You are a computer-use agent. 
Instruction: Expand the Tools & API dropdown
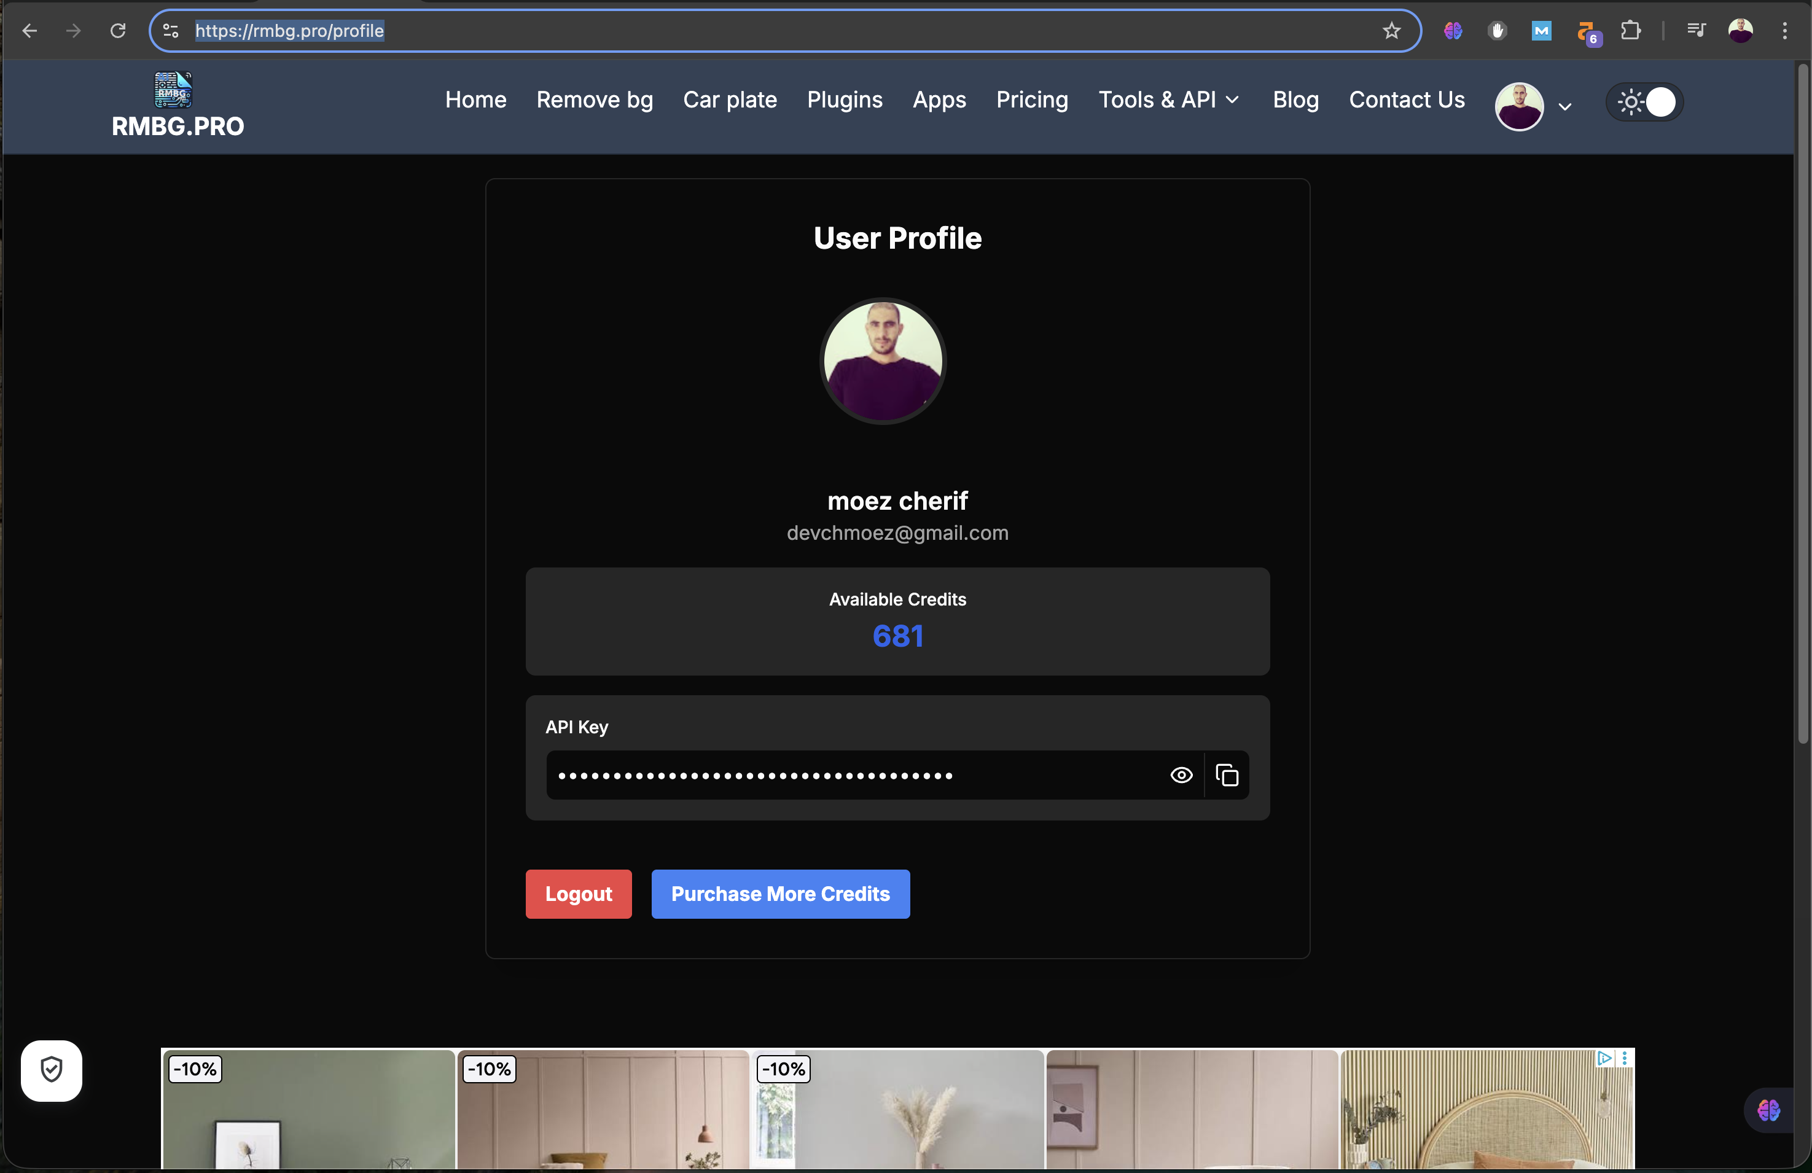[x=1169, y=99]
